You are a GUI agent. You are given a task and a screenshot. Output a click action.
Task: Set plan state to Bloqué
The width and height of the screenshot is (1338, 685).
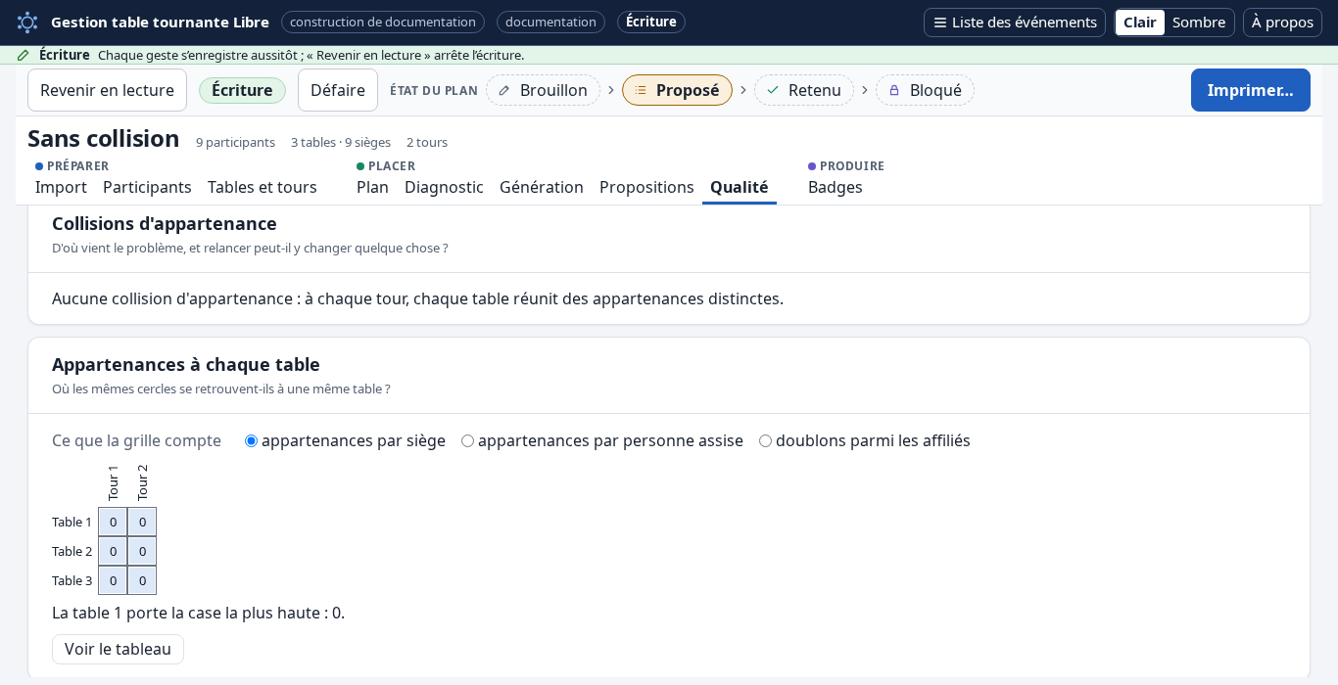click(x=925, y=90)
